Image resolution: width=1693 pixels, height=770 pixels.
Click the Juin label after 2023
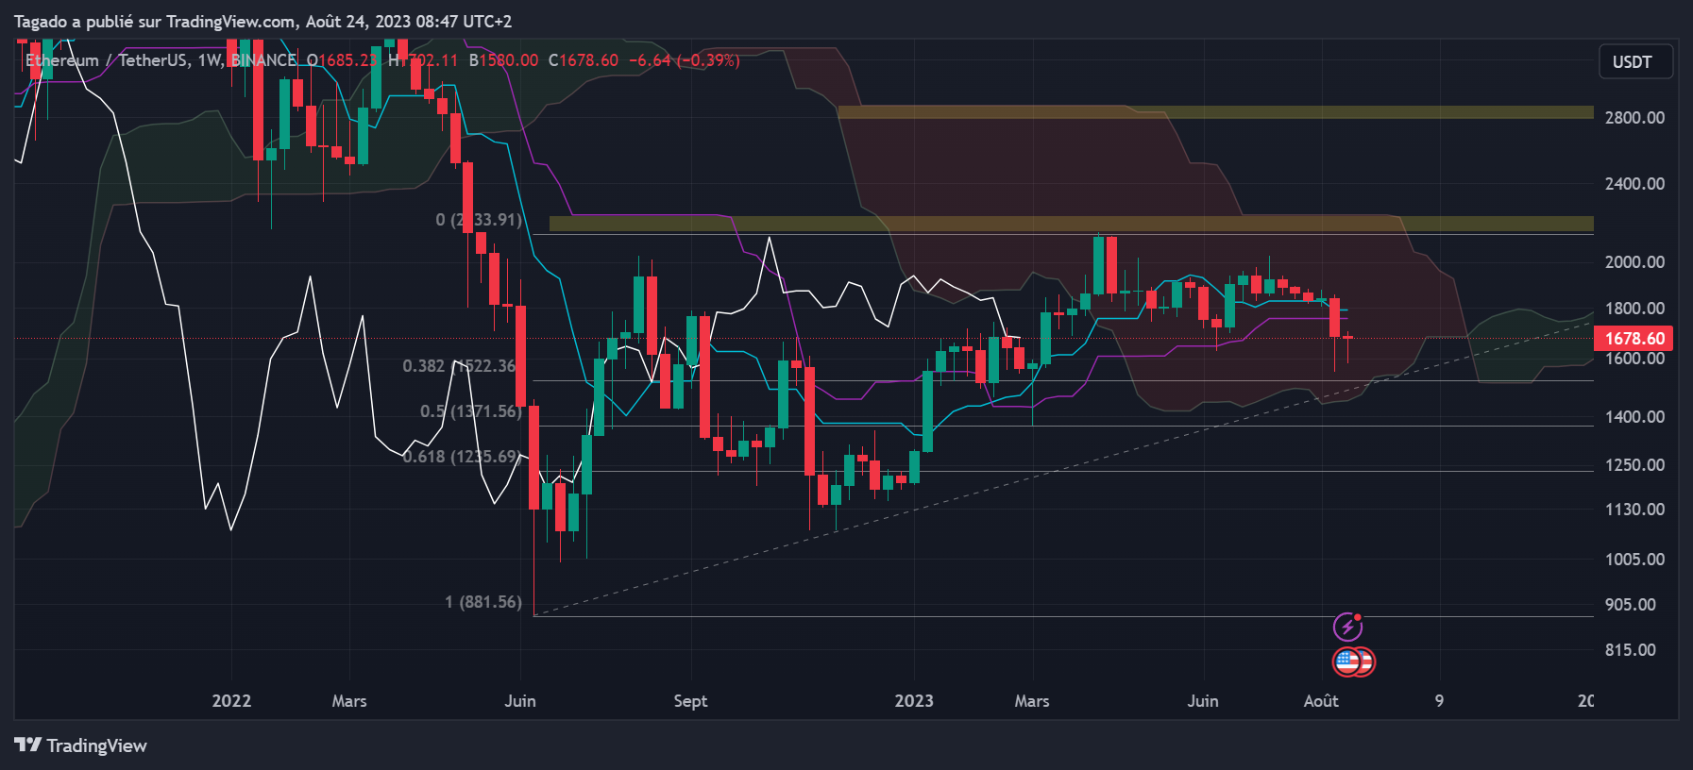point(1203,701)
